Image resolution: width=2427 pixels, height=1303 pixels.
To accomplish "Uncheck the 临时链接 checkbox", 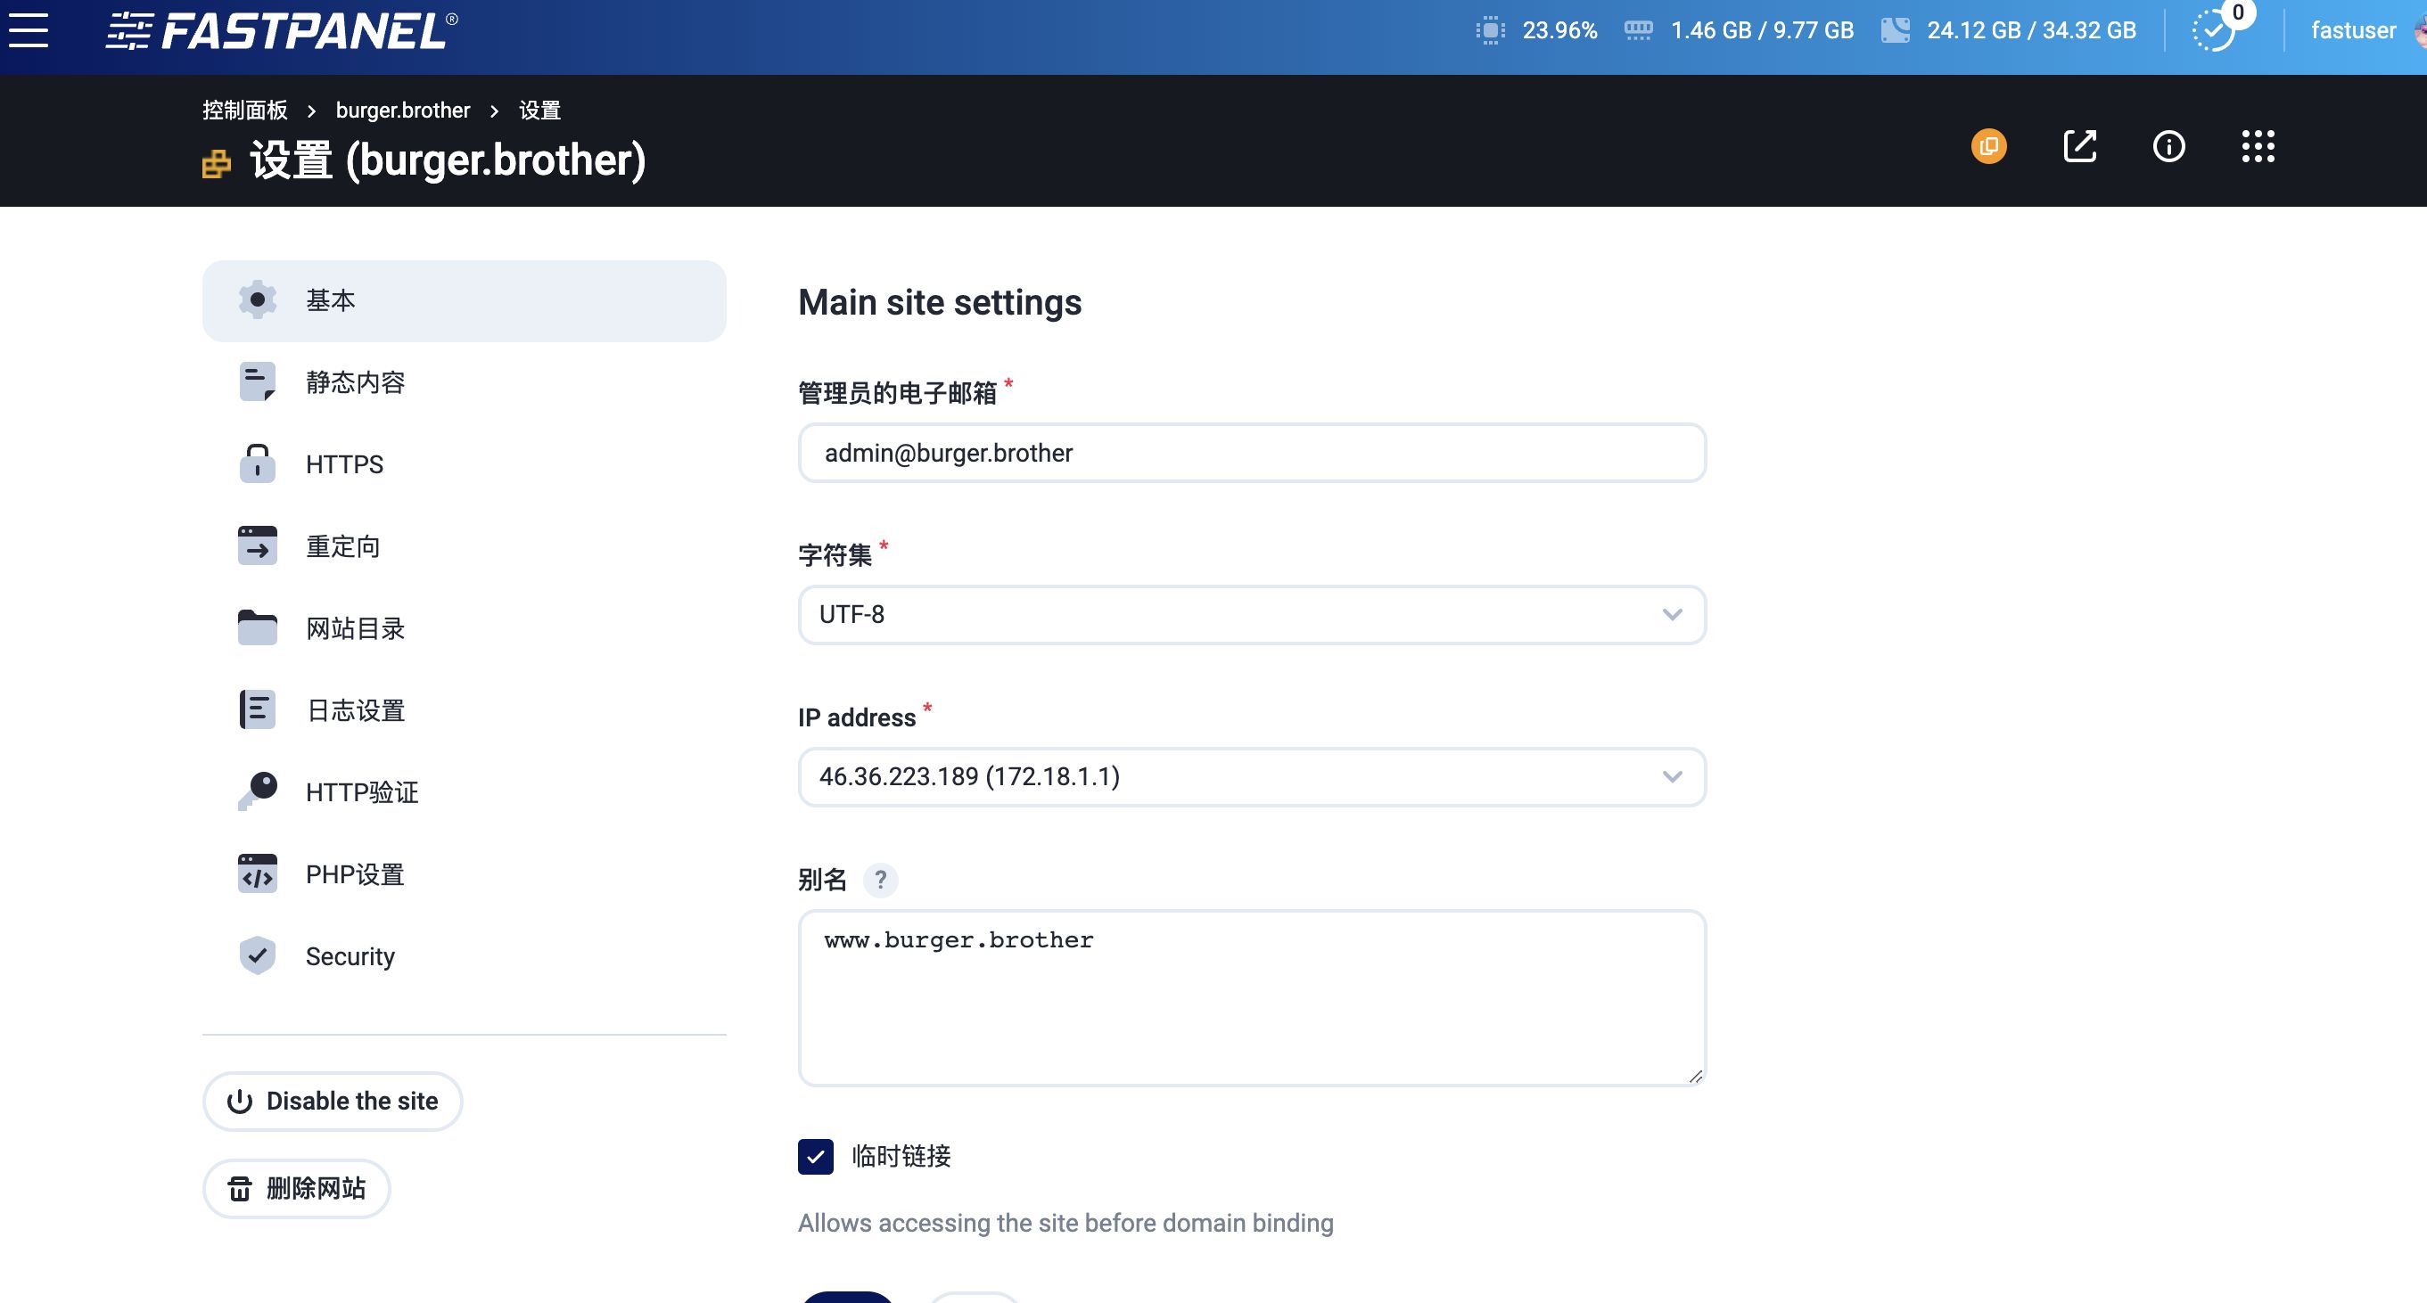I will (816, 1157).
